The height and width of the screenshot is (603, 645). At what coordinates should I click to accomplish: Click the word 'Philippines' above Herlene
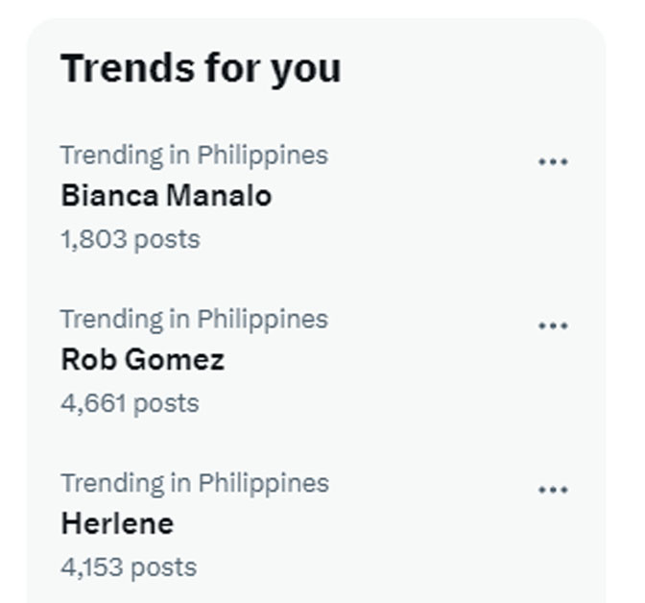(263, 482)
